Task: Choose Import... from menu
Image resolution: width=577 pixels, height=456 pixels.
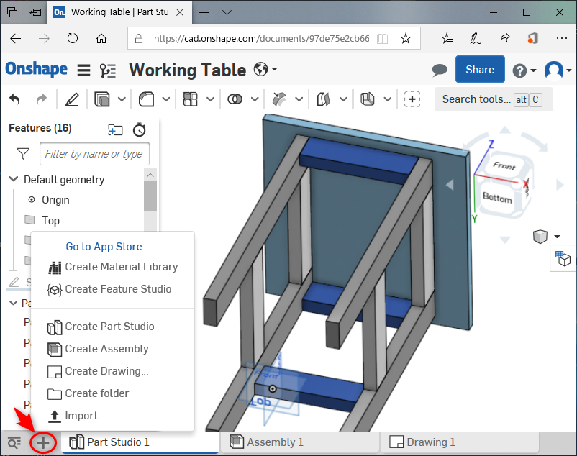Action: click(x=76, y=416)
